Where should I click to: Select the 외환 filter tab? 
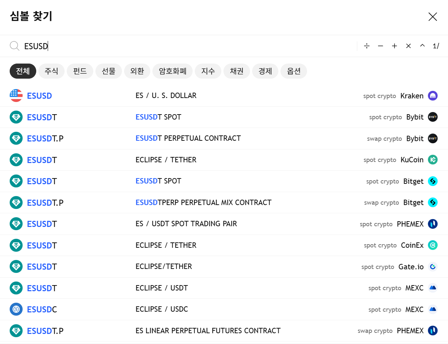pyautogui.click(x=137, y=71)
